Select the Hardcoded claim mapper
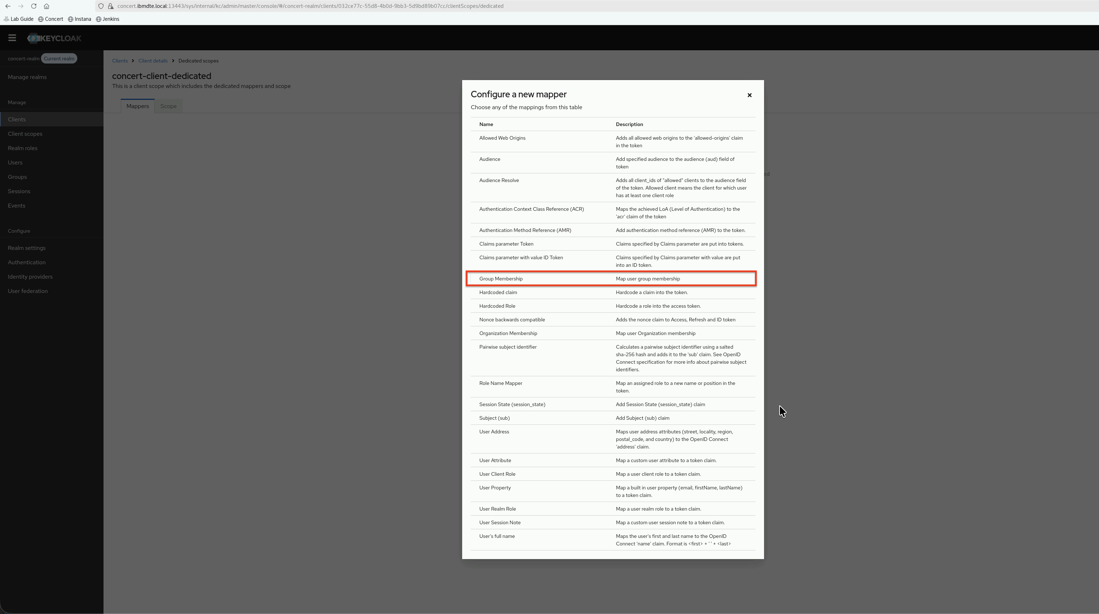Viewport: 1099px width, 614px height. pyautogui.click(x=613, y=293)
